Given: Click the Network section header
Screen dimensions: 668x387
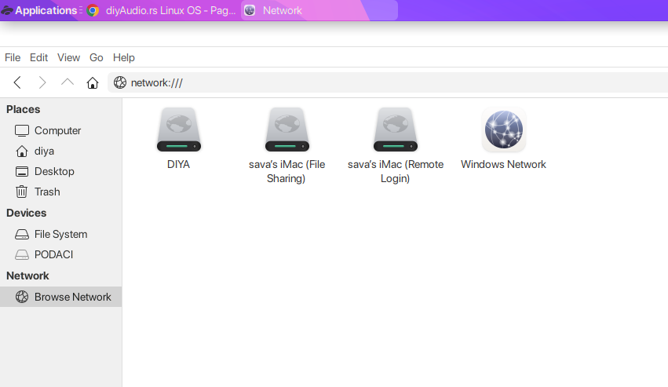Looking at the screenshot, I should (x=27, y=276).
